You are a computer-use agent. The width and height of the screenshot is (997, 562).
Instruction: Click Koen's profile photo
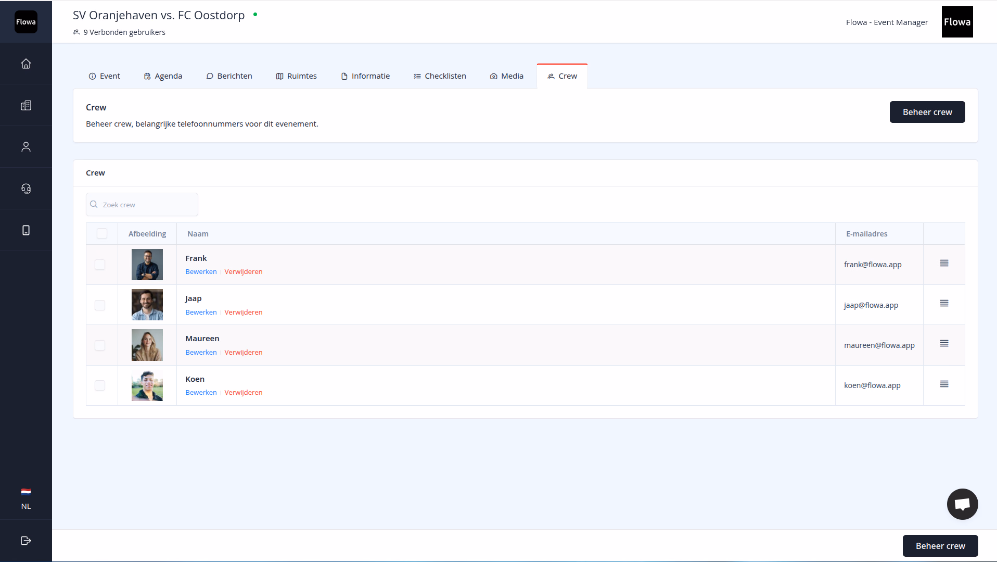click(147, 385)
